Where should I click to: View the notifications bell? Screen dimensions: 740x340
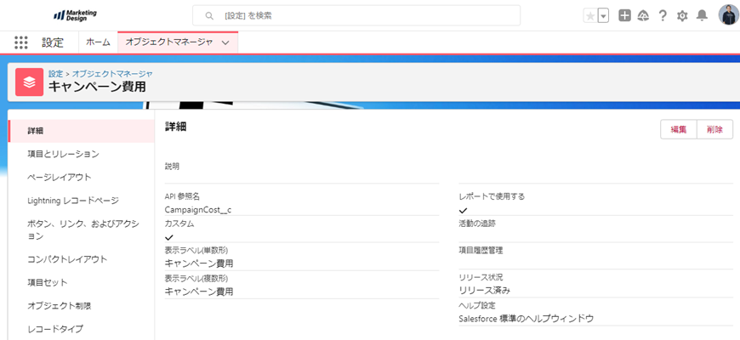point(702,16)
